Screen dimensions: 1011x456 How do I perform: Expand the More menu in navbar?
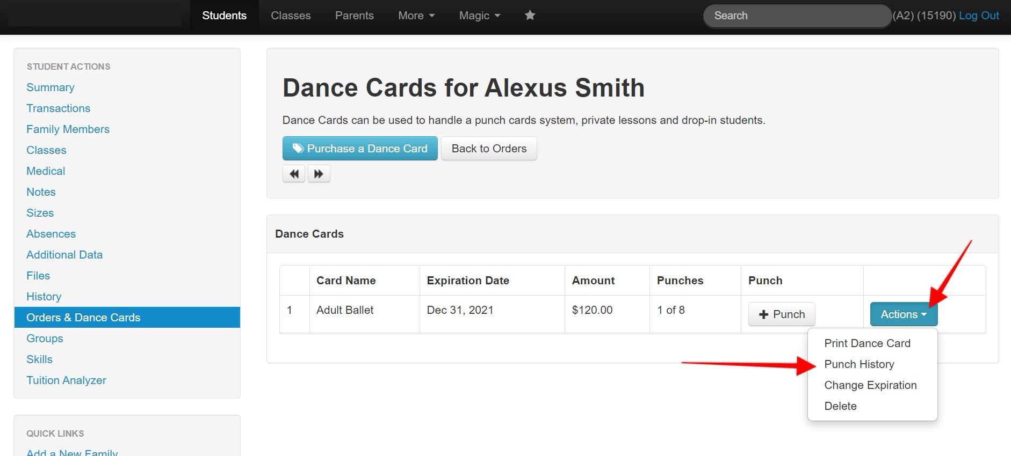point(416,16)
